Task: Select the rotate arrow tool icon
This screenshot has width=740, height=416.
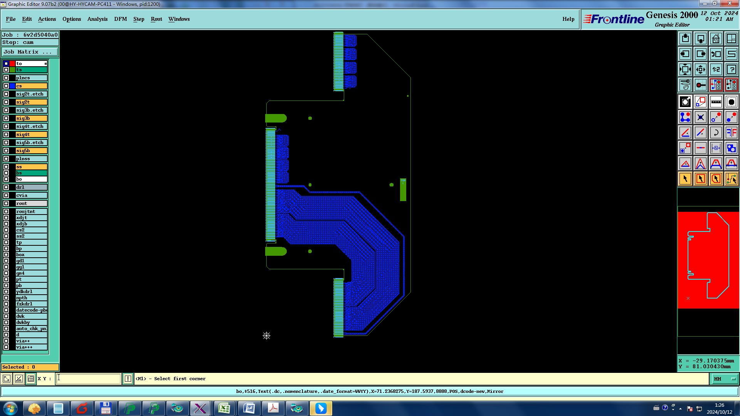Action: coord(716,133)
